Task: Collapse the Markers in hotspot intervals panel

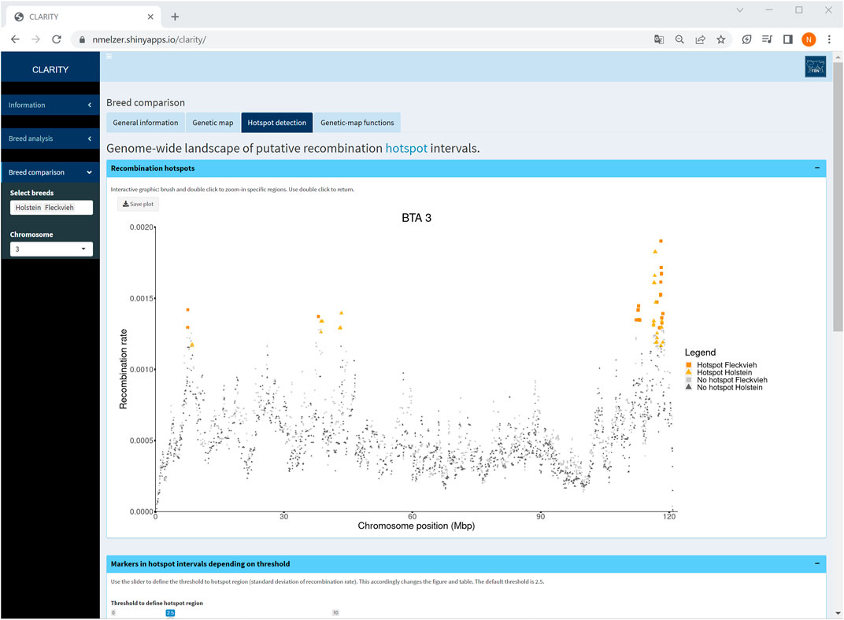Action: click(817, 563)
